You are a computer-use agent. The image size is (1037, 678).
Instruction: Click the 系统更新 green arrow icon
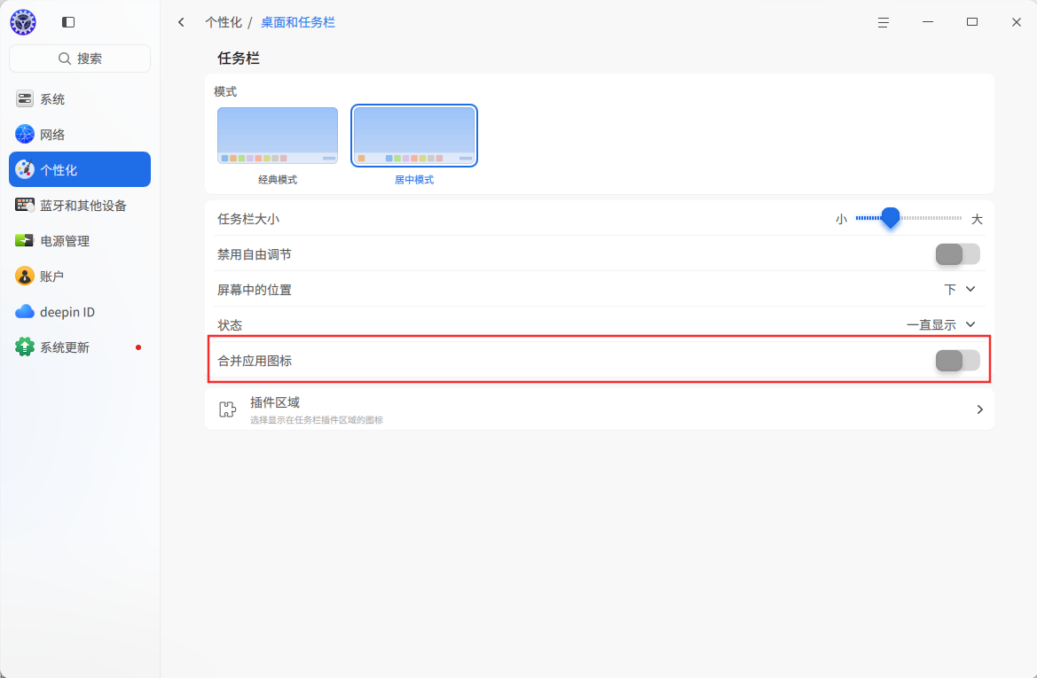click(x=25, y=347)
